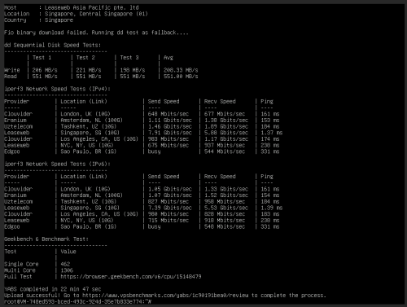Viewport: 407px width, 307px height.
Task: Click the '1.39 ms' ping value
Action: point(272,208)
